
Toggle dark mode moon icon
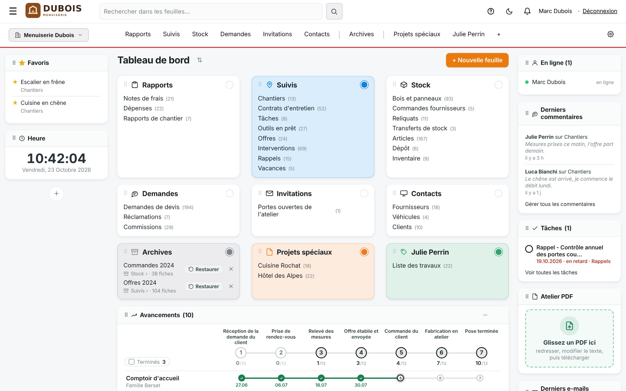pyautogui.click(x=509, y=11)
